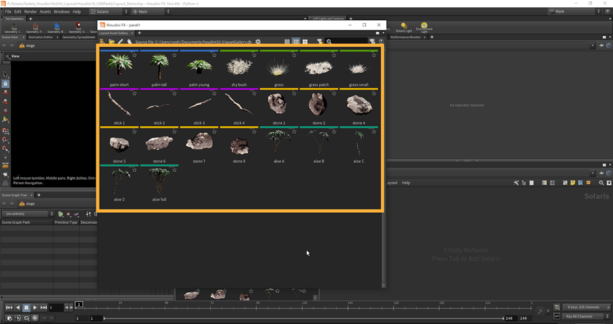Toggle favorite star on stone 6

175,131
